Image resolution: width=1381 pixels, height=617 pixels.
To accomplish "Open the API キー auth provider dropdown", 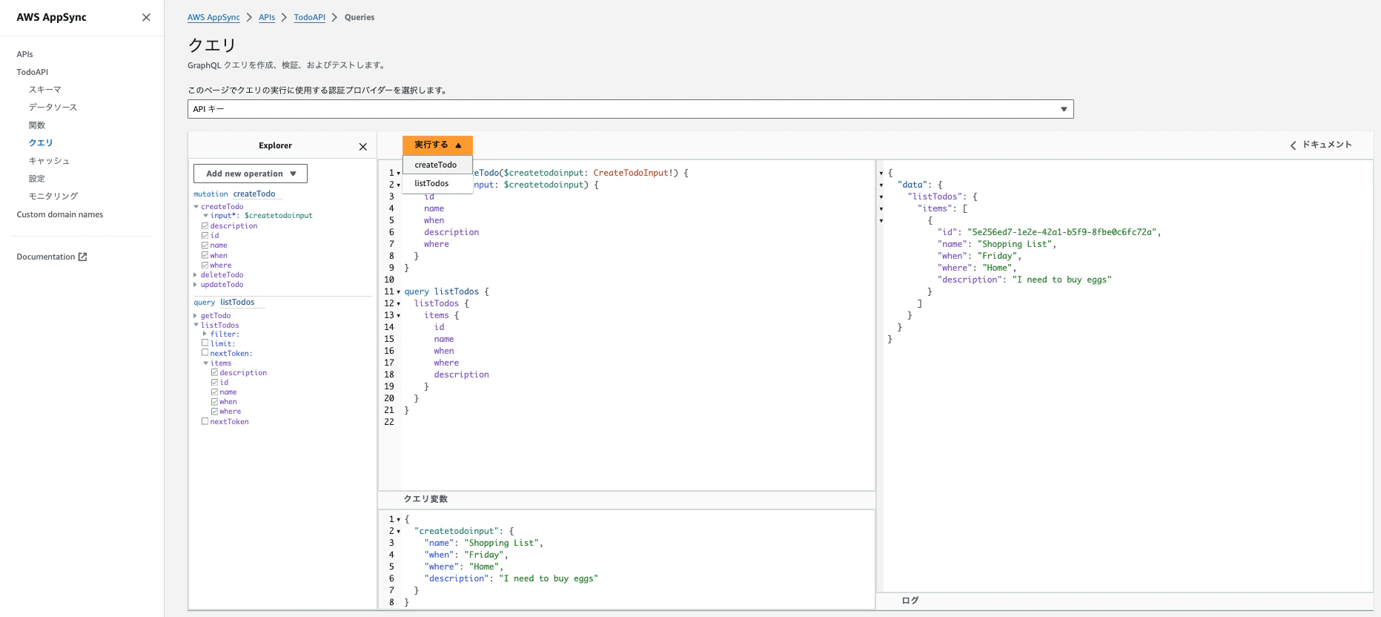I will pyautogui.click(x=630, y=109).
